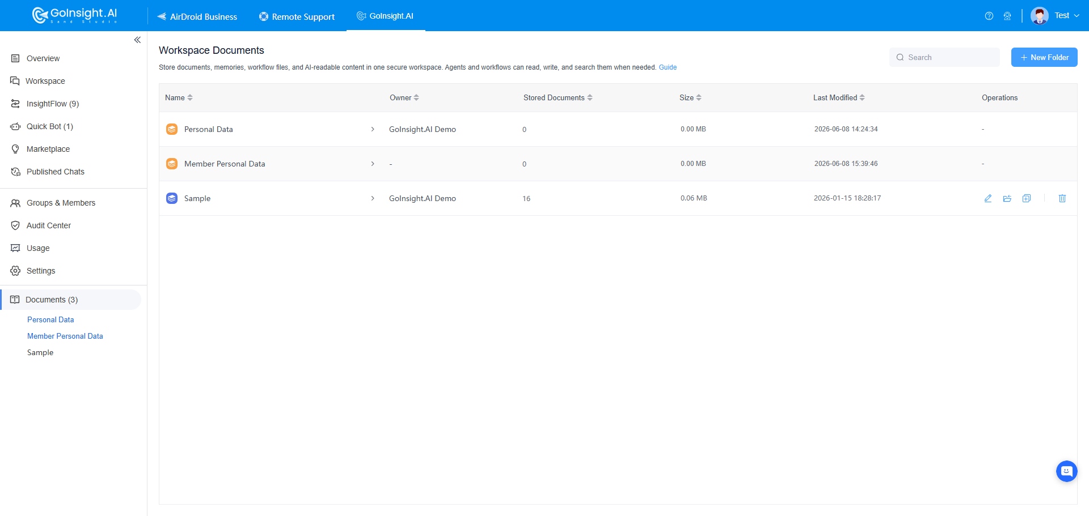Open the help question-mark icon

pos(989,16)
